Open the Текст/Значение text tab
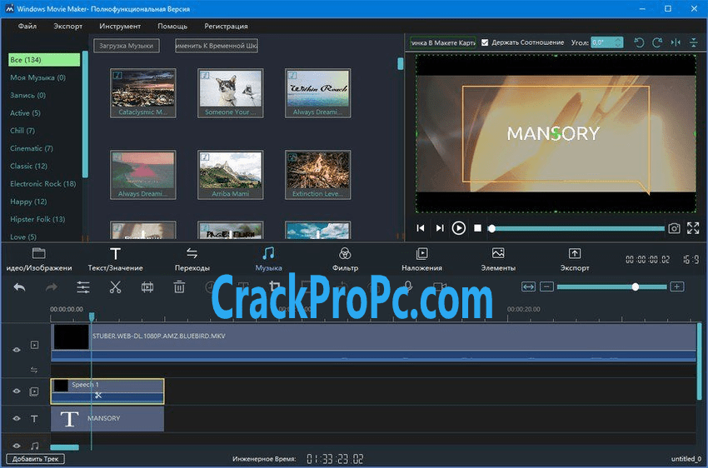708x468 pixels. click(x=115, y=259)
